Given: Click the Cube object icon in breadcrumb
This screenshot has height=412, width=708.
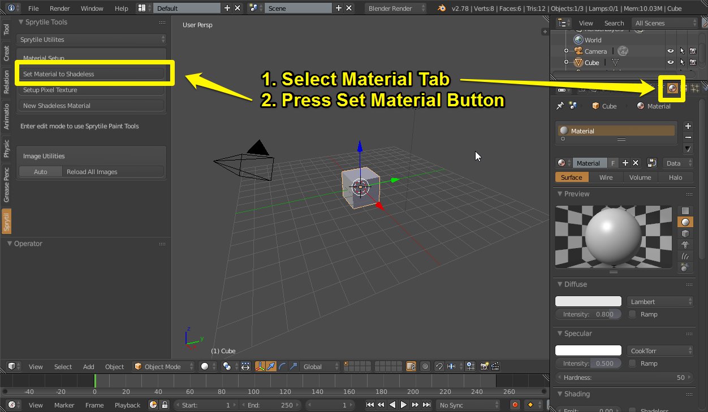Looking at the screenshot, I should point(595,106).
